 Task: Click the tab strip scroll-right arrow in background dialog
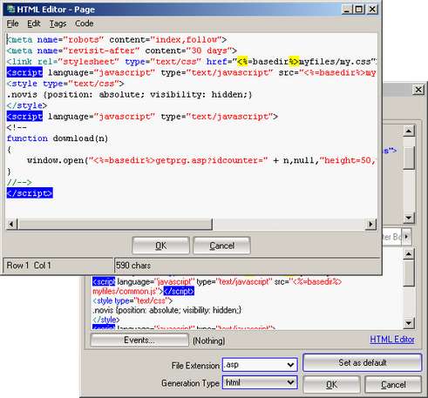pos(406,237)
